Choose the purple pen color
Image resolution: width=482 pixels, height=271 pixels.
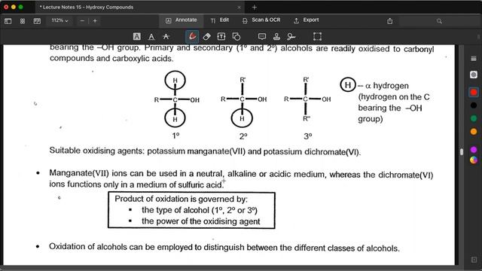[x=474, y=150]
